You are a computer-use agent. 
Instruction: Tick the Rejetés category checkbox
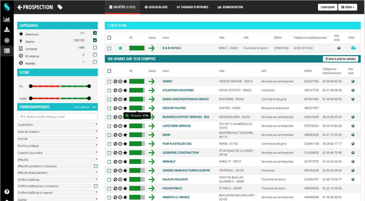[x=95, y=62]
